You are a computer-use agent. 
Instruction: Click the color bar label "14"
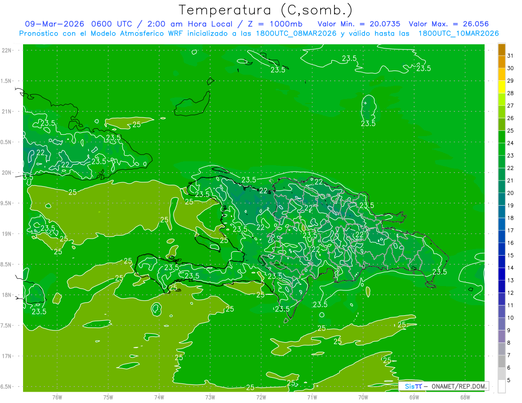[x=511, y=268]
